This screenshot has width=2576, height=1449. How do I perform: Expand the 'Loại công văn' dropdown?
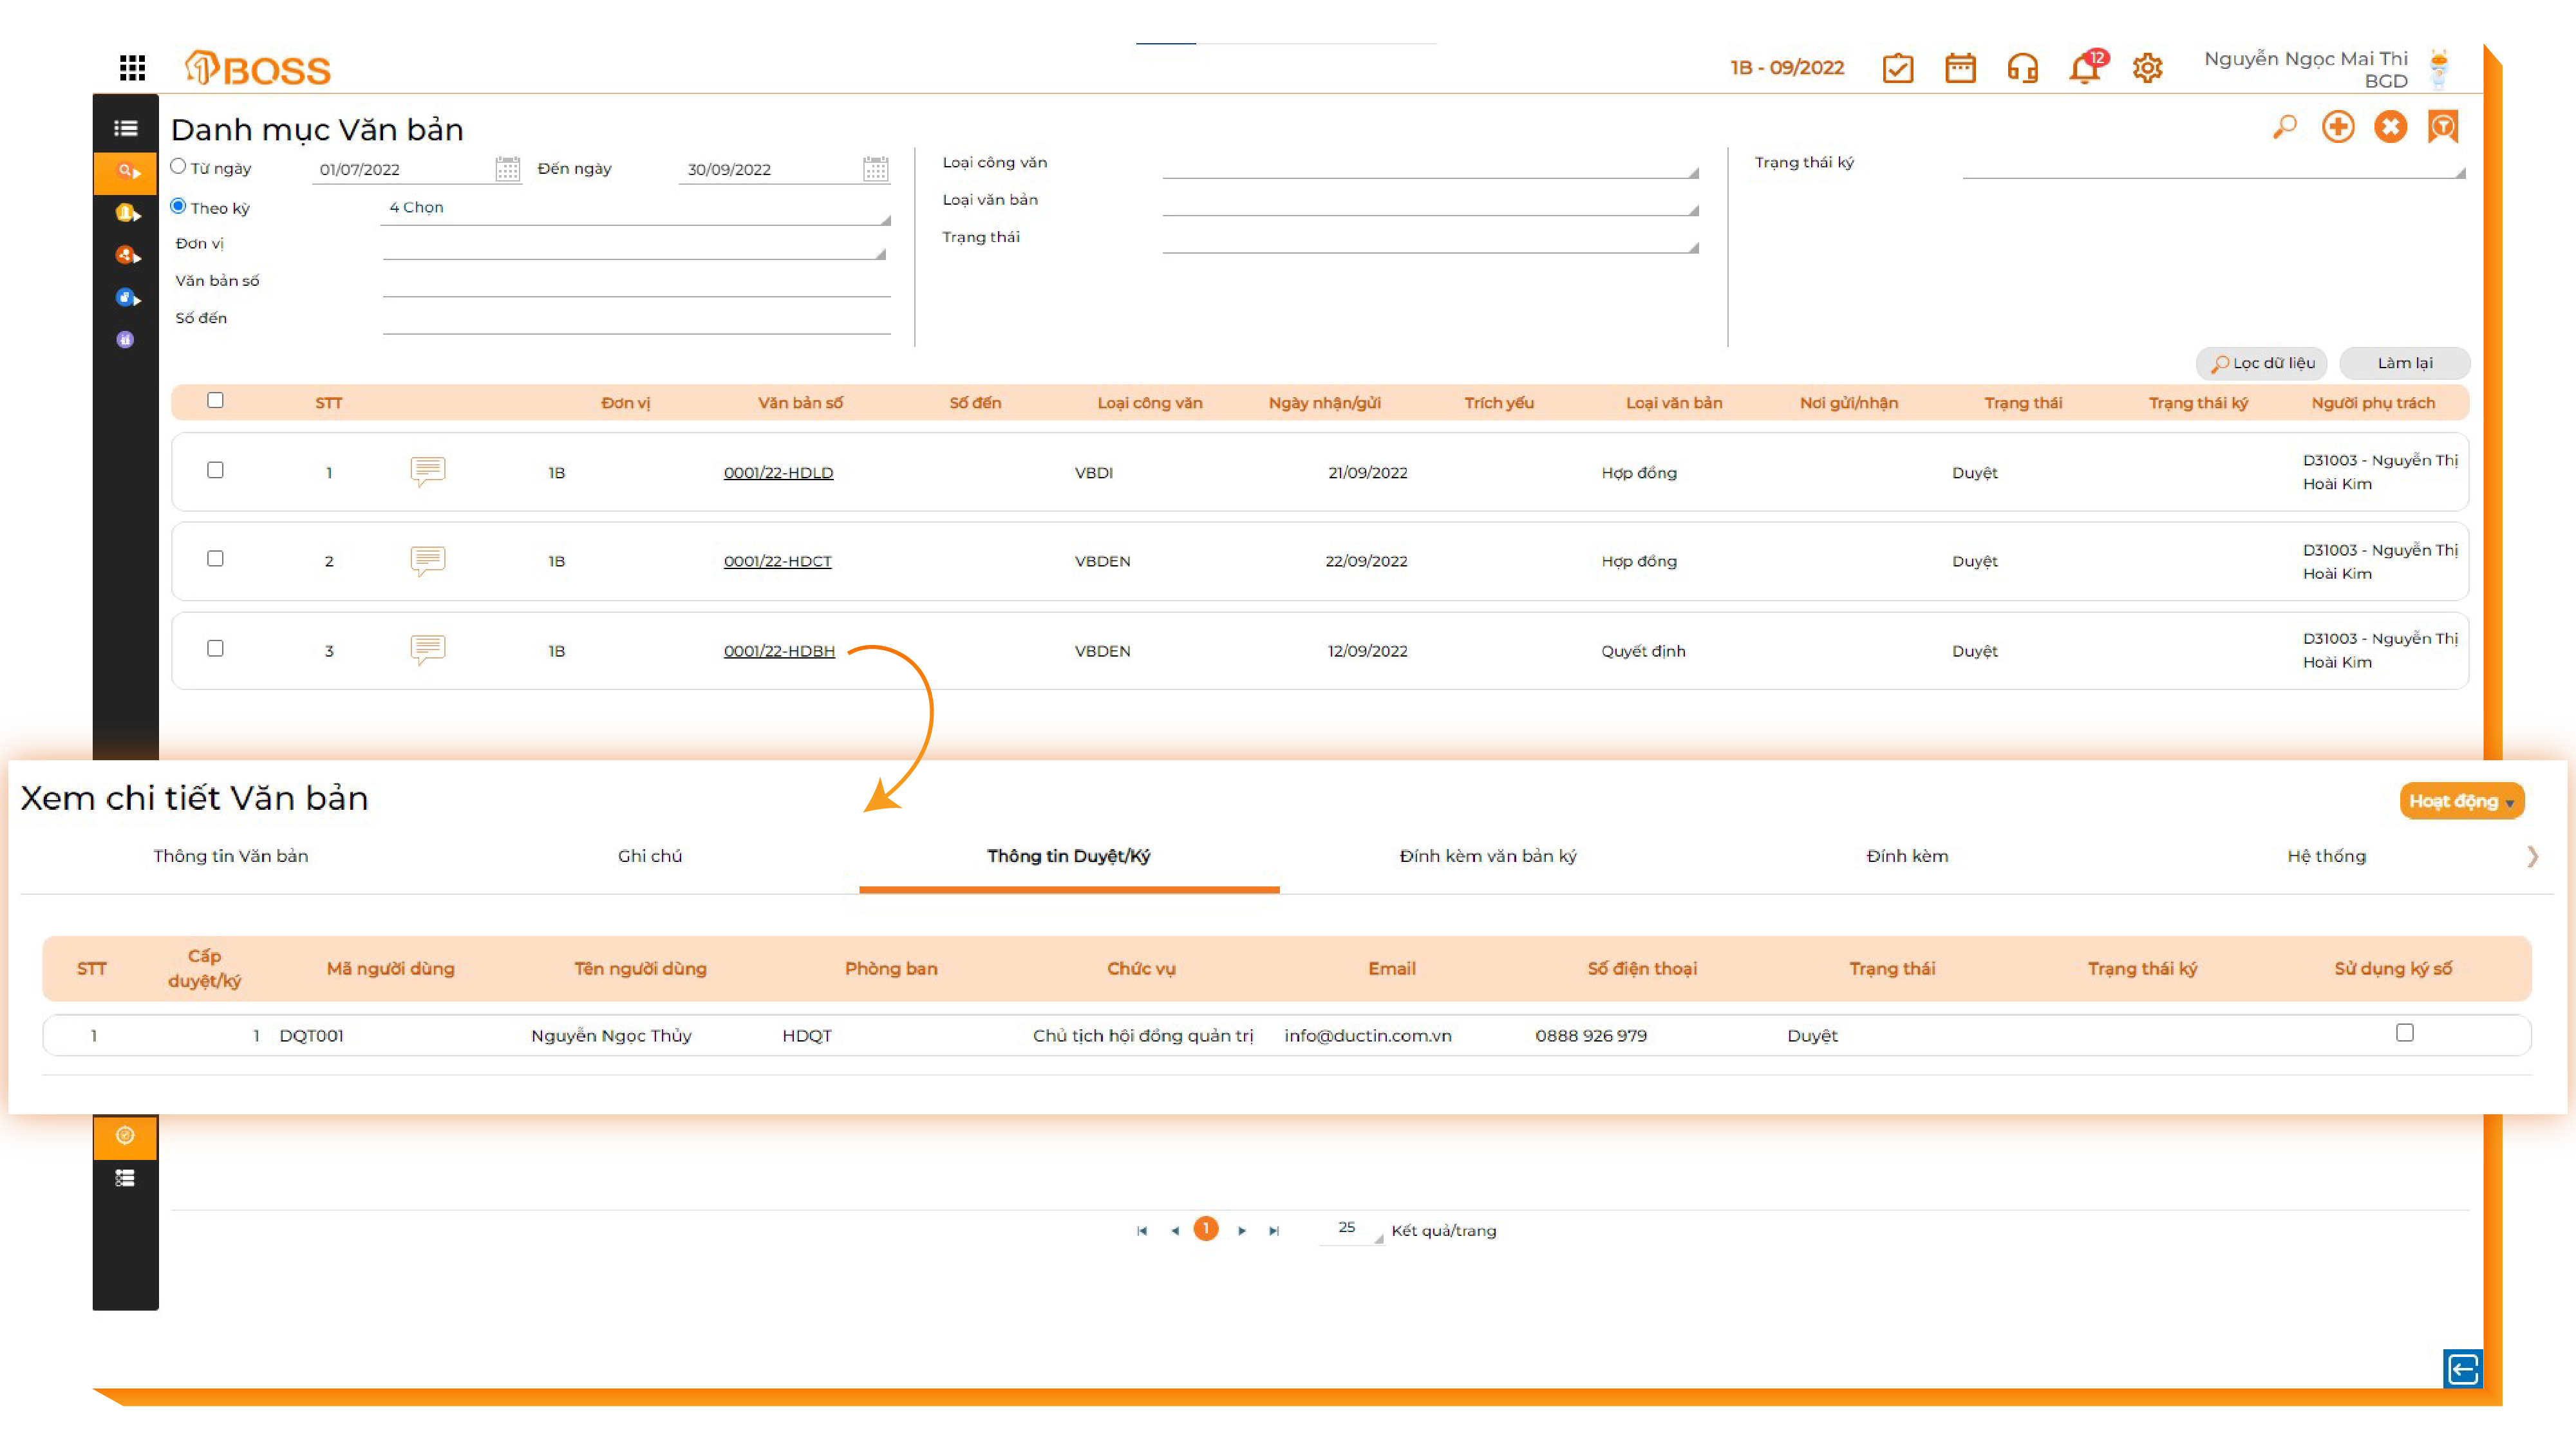pyautogui.click(x=1430, y=166)
